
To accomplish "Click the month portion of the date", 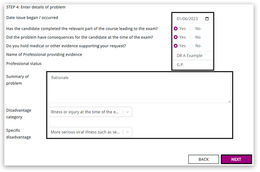I will pos(185,19).
